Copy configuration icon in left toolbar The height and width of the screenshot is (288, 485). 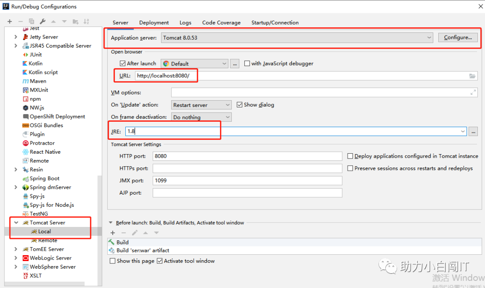coord(31,22)
